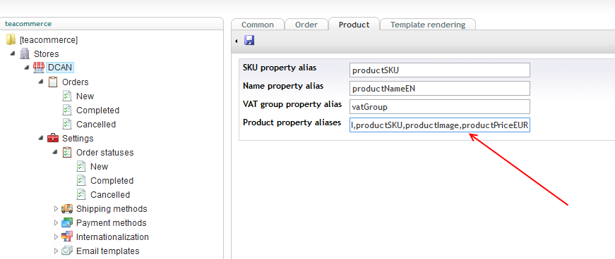
Task: Click the Stores building icon
Action: coord(25,53)
